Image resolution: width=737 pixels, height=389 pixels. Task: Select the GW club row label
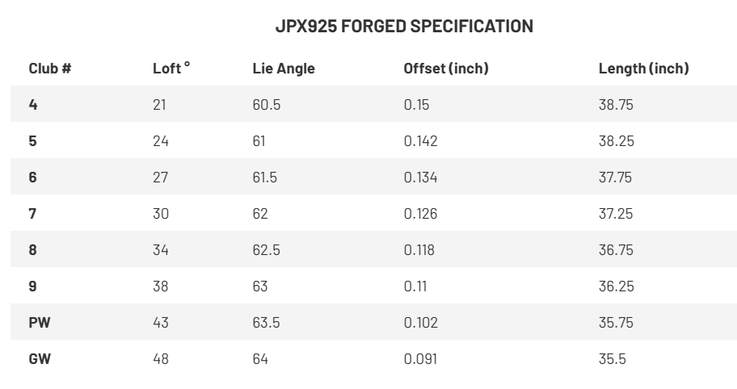[40, 359]
